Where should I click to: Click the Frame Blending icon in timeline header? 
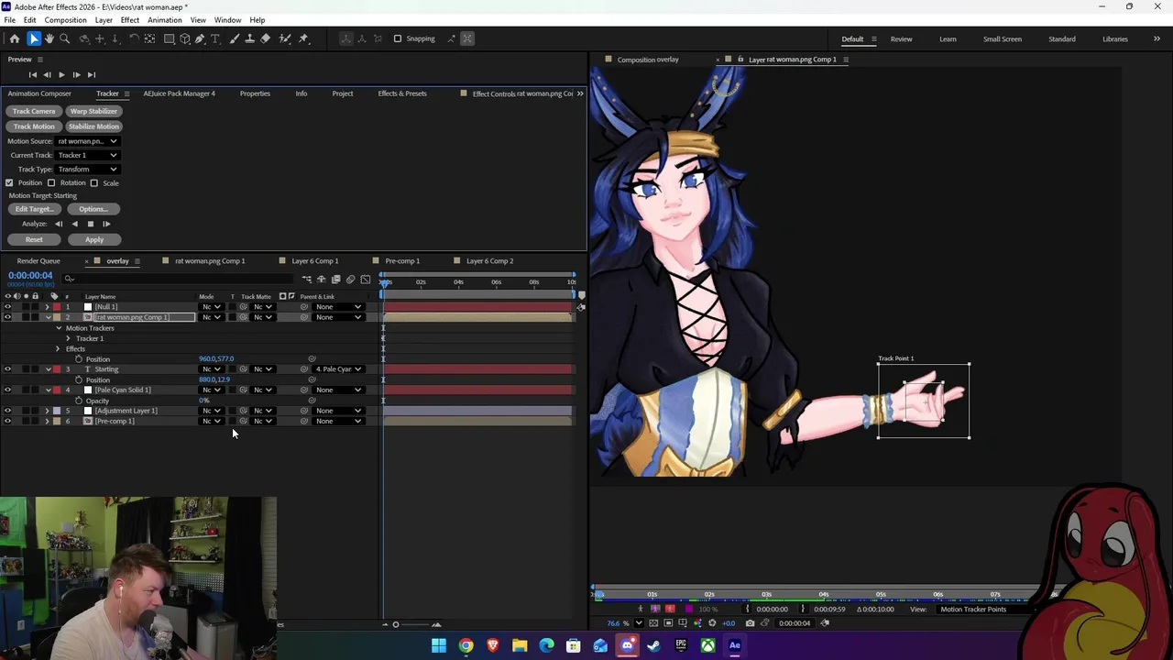click(336, 279)
